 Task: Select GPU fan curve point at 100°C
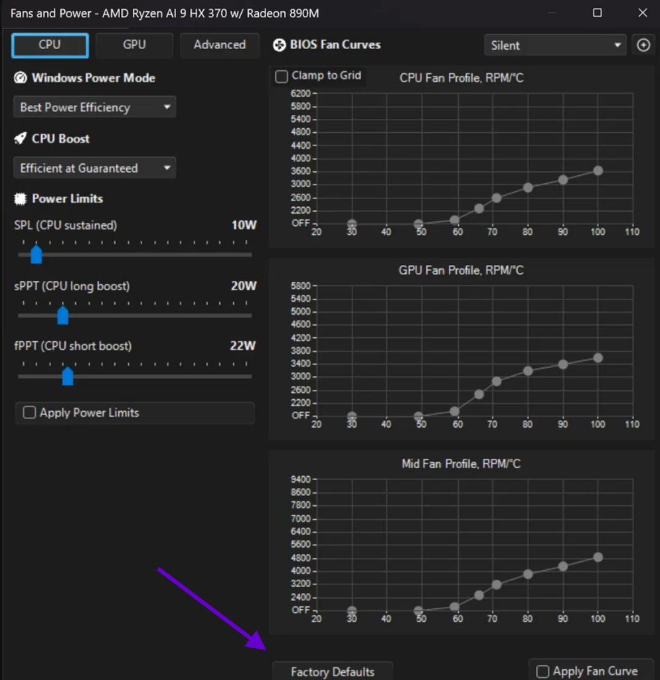coord(598,358)
